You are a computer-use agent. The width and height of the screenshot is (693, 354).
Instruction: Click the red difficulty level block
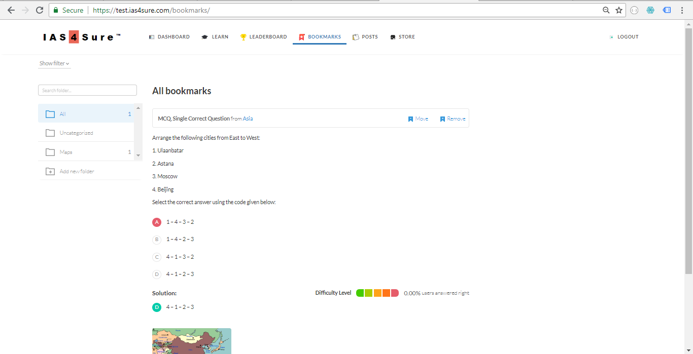click(395, 293)
